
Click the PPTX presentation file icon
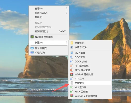click(72, 70)
